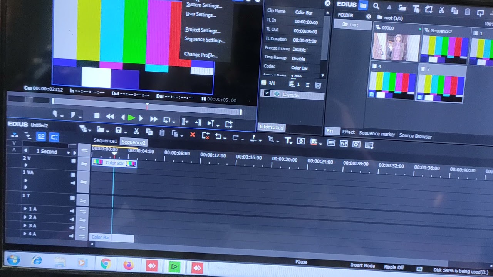
Task: Toggle Ripple mode icon
Action: (28, 135)
